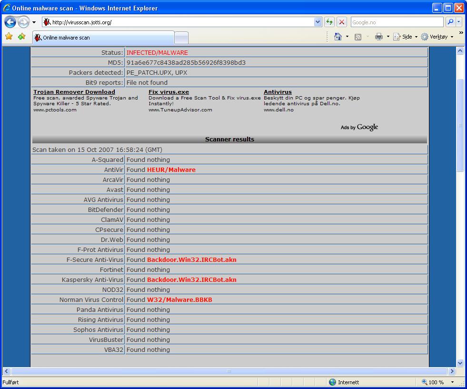Image resolution: width=467 pixels, height=389 pixels.
Task: Click the File not found Bit9 report
Action: click(x=147, y=82)
